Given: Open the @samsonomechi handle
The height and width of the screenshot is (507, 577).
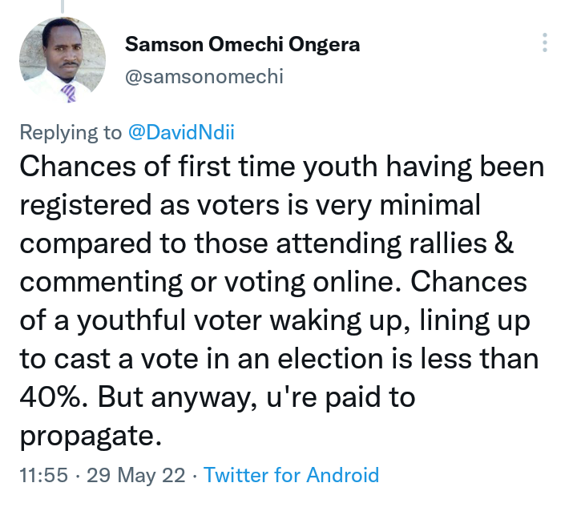Looking at the screenshot, I should (204, 76).
